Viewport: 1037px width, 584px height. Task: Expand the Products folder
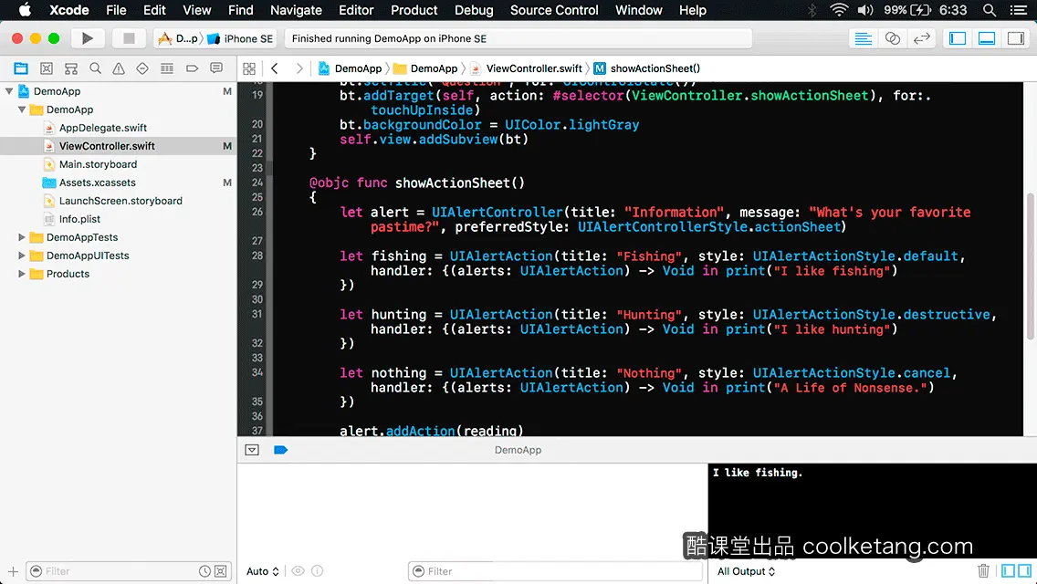(22, 274)
